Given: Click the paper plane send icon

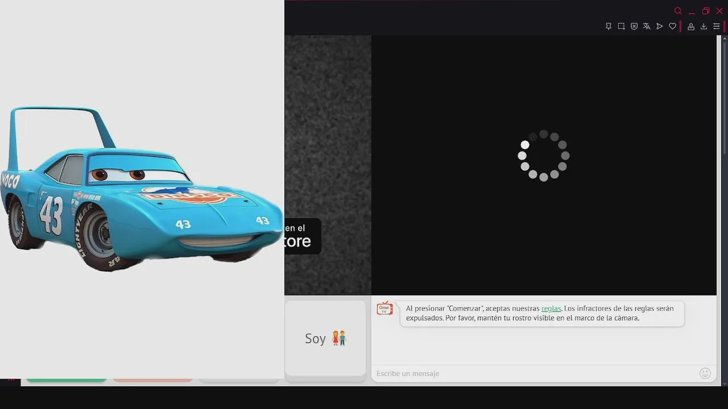Looking at the screenshot, I should coord(660,26).
